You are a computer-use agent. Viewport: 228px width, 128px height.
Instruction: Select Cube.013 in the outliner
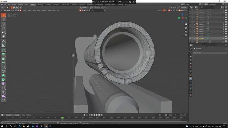click(x=202, y=32)
